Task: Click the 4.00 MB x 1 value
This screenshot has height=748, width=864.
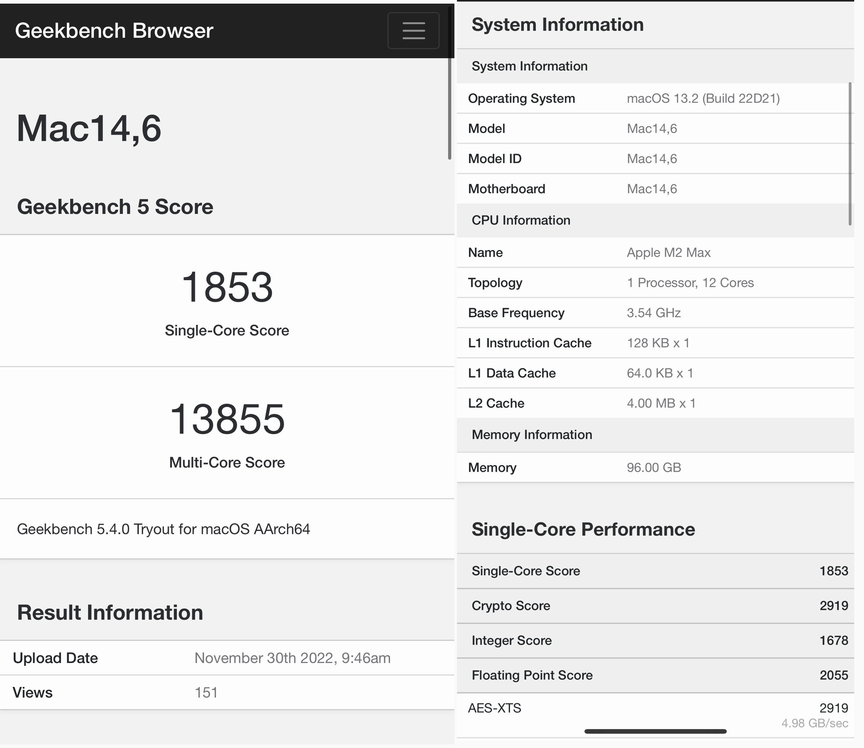Action: [x=661, y=403]
